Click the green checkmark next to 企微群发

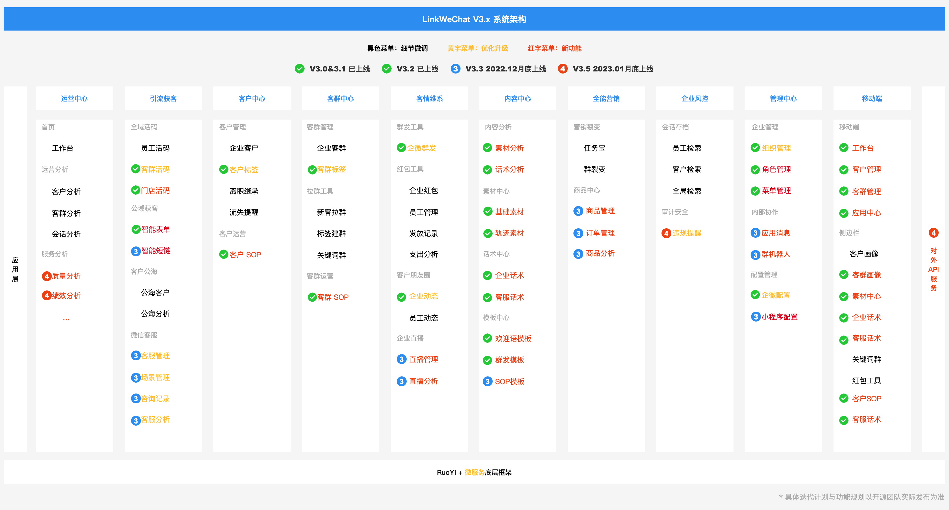coord(401,148)
